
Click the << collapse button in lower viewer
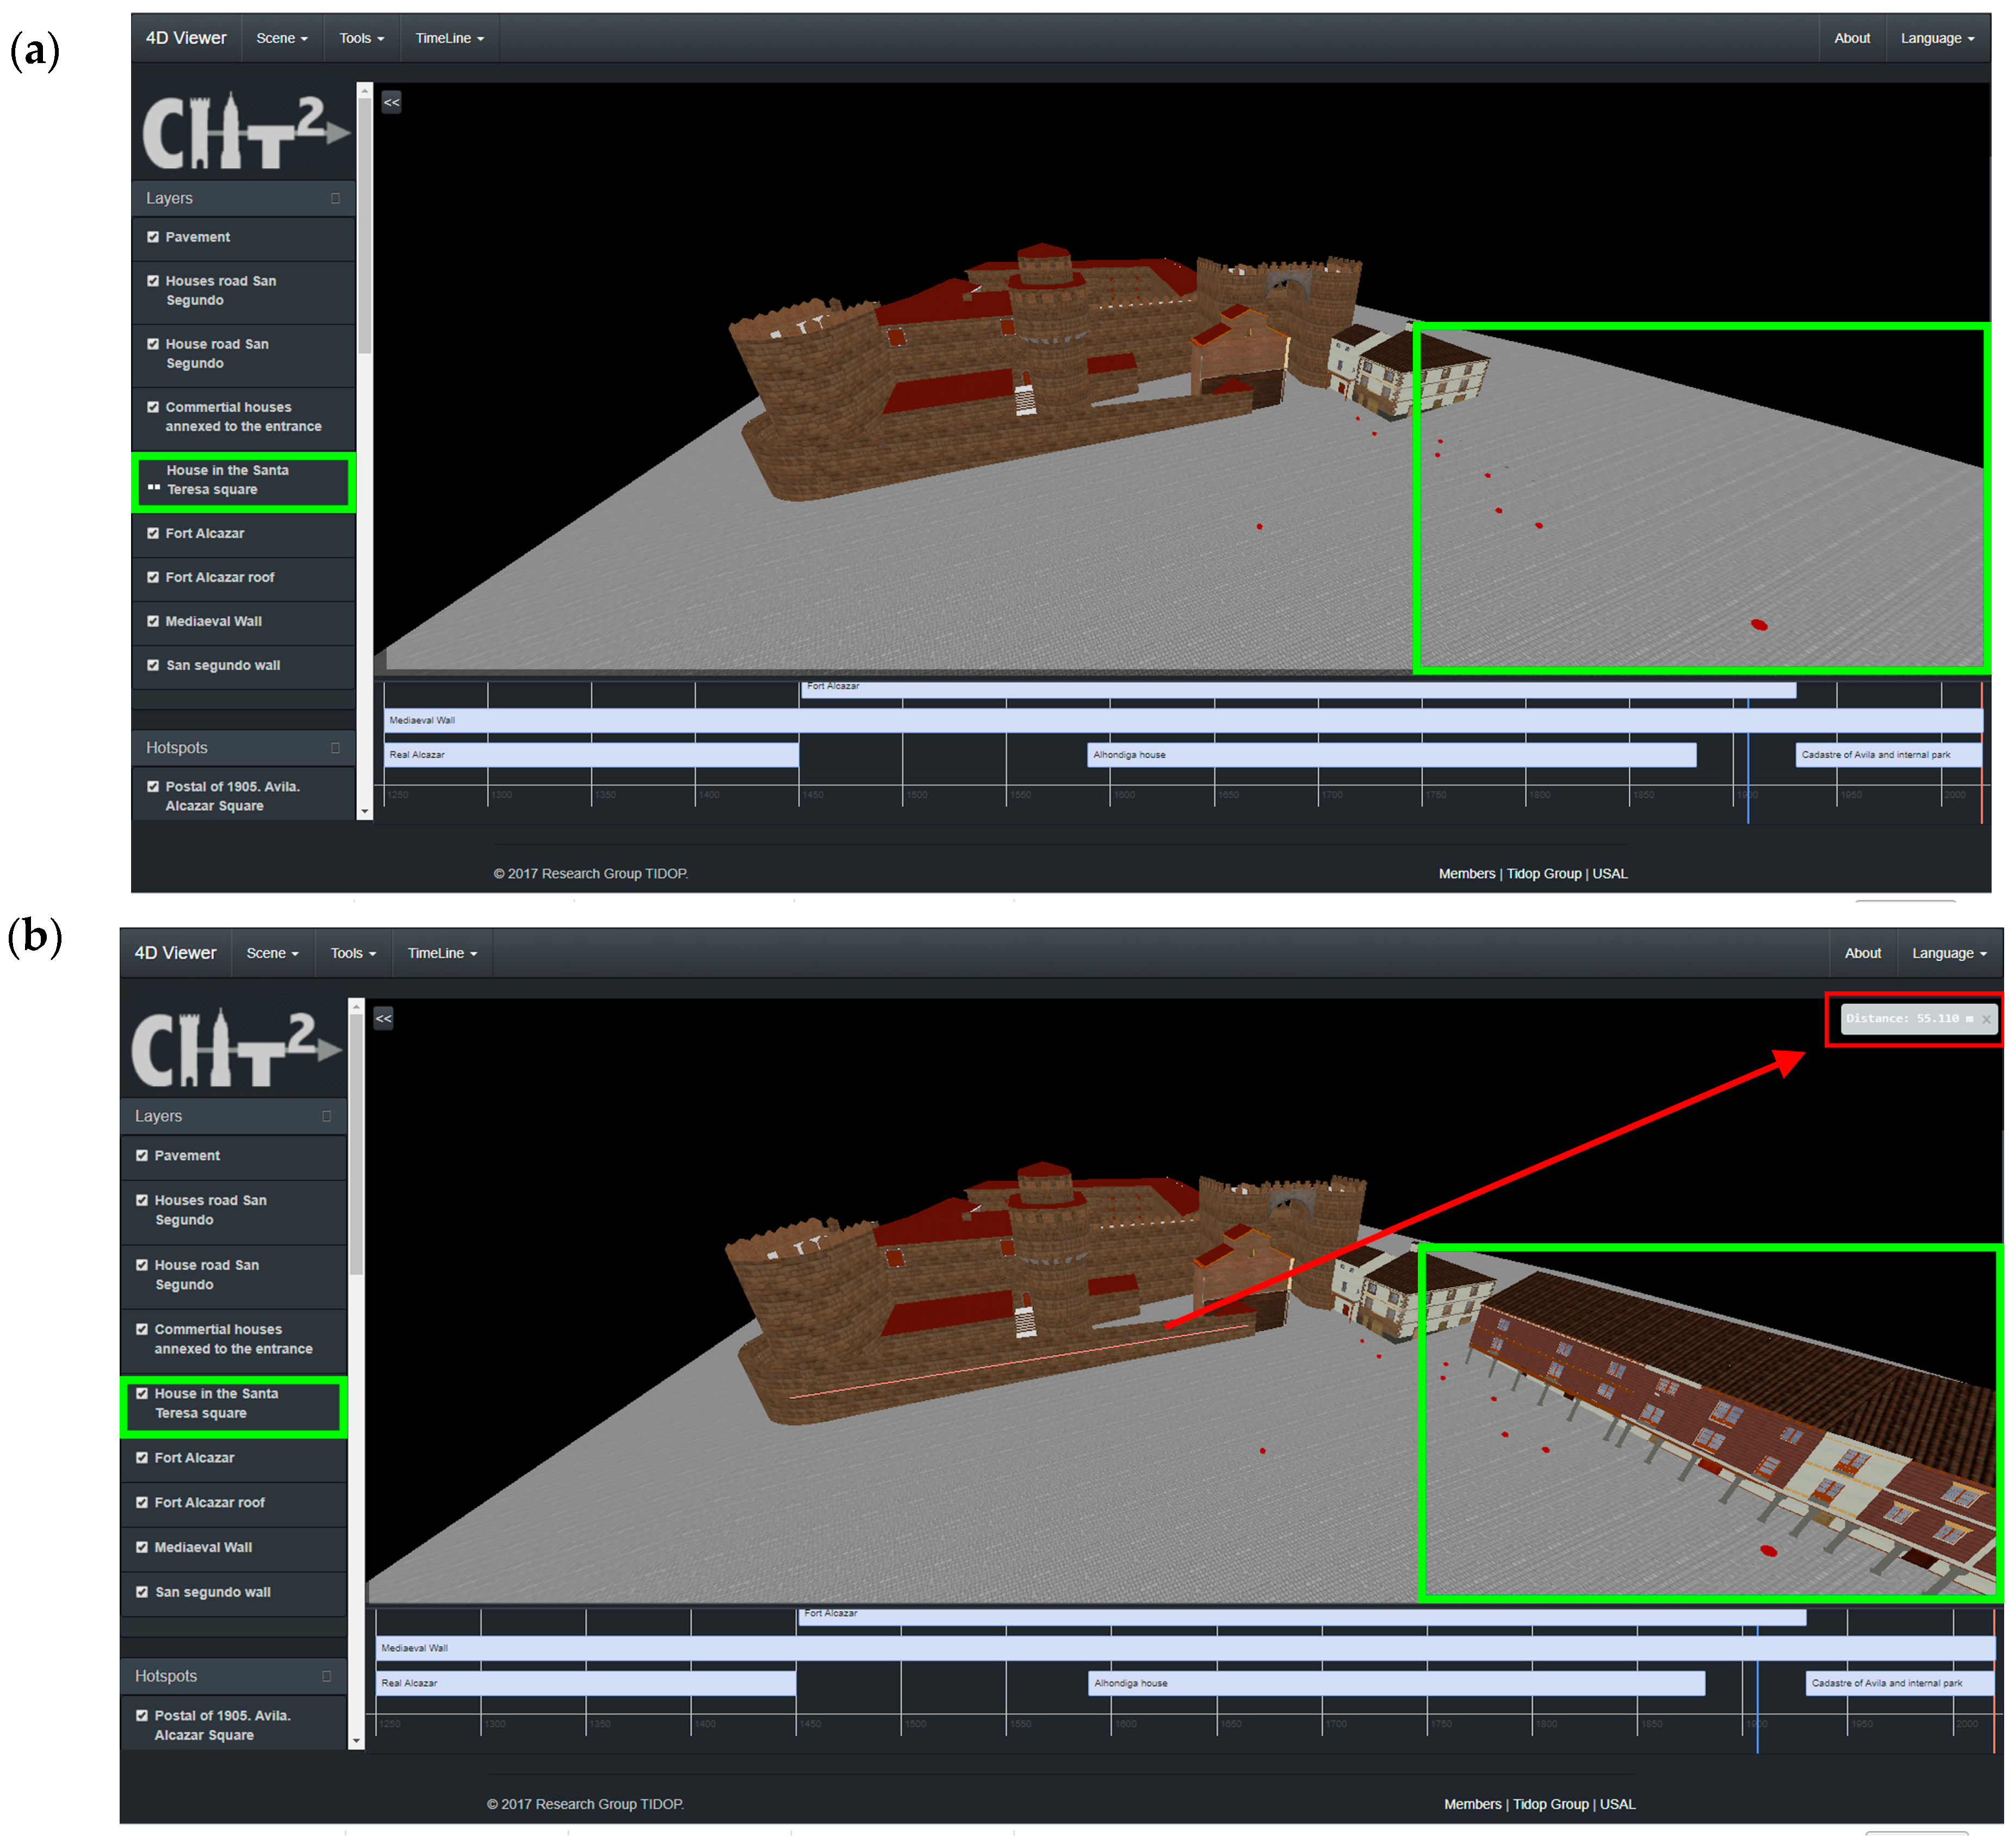click(383, 1018)
